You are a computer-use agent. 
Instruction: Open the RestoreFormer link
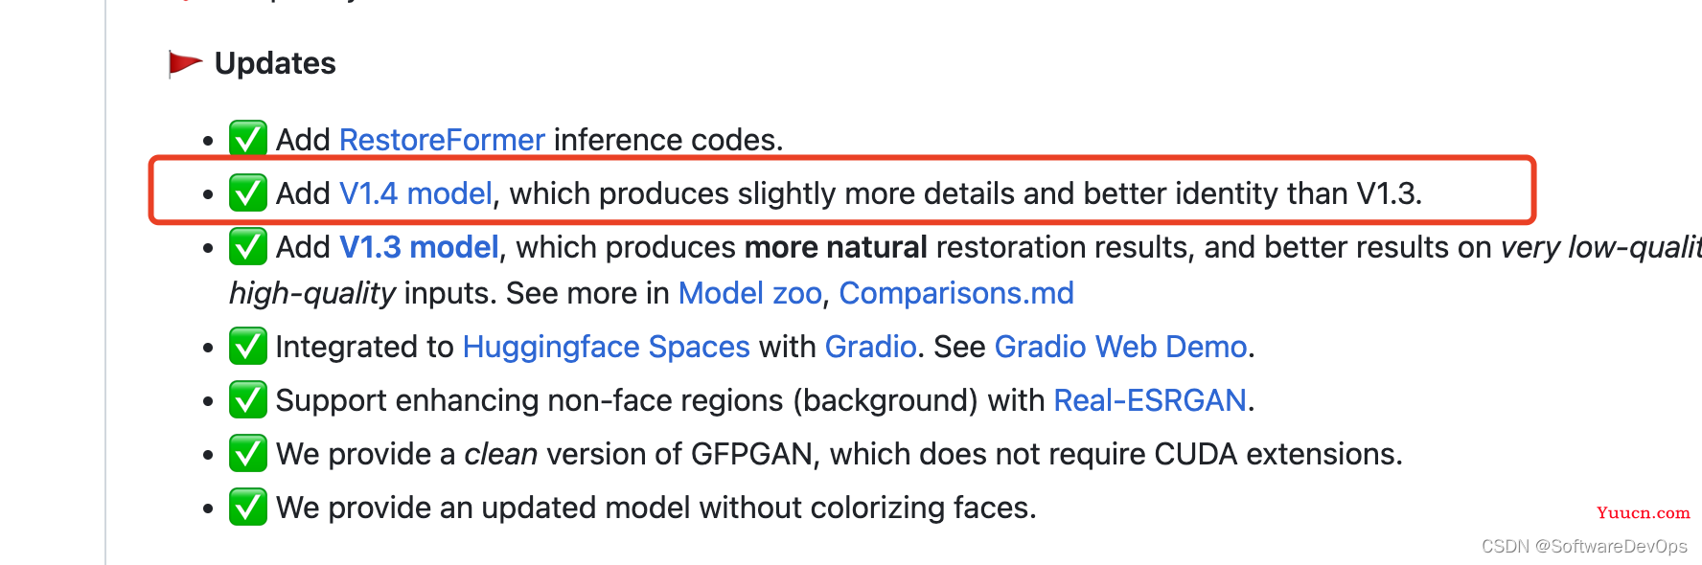coord(442,140)
